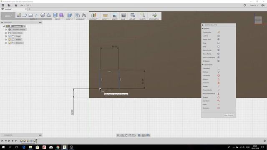
Task: Click the Stop Sketch button in palette
Action: (228, 115)
